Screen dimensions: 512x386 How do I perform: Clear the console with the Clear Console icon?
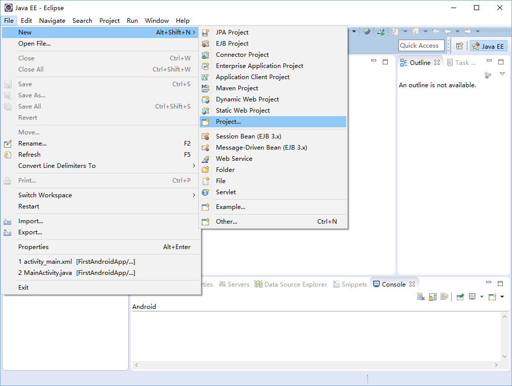point(421,297)
